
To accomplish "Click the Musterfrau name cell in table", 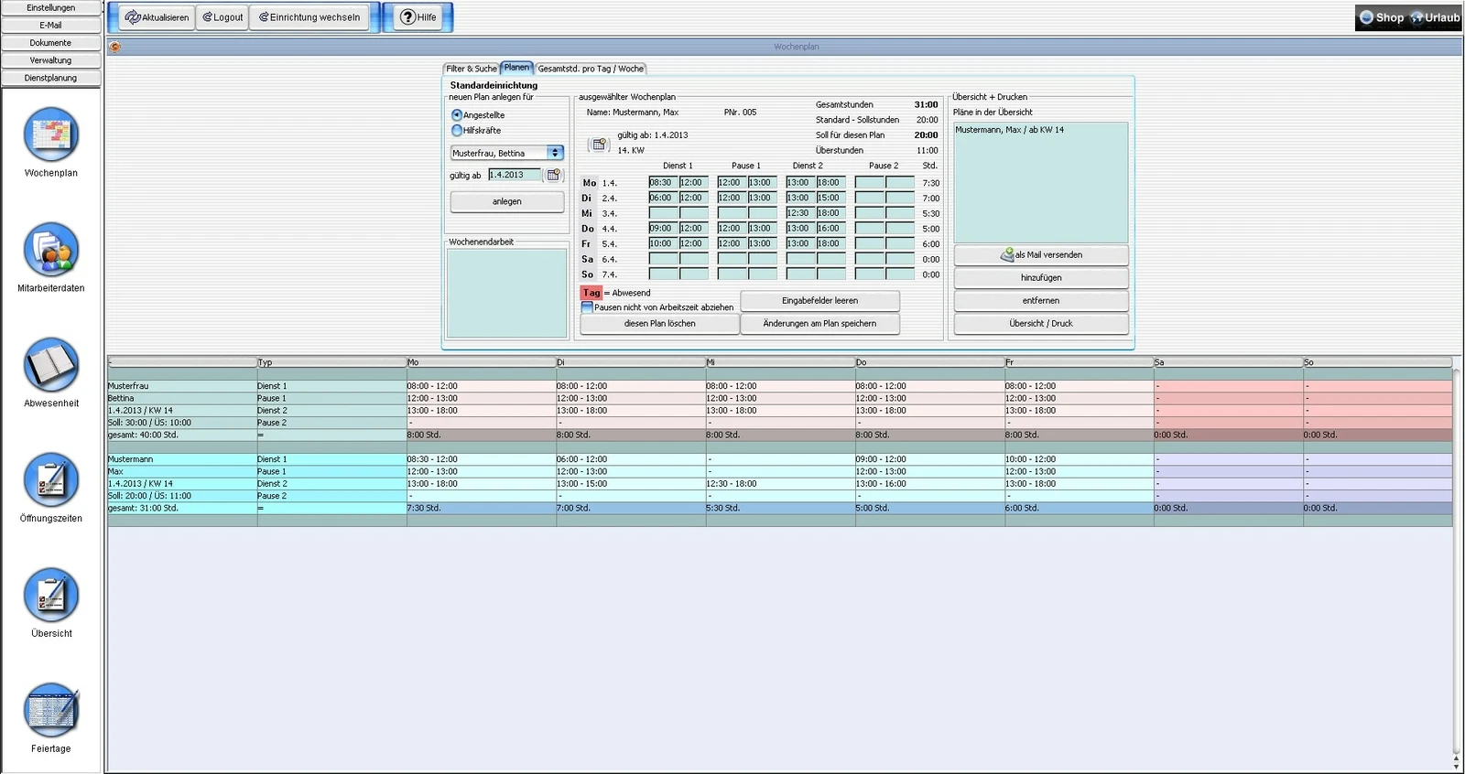I will [182, 386].
